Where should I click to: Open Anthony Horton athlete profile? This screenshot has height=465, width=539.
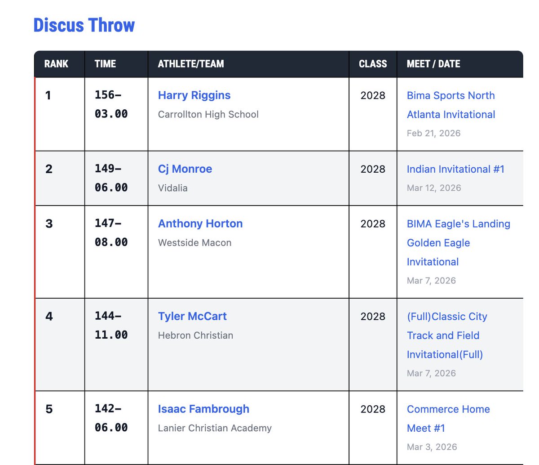(200, 224)
